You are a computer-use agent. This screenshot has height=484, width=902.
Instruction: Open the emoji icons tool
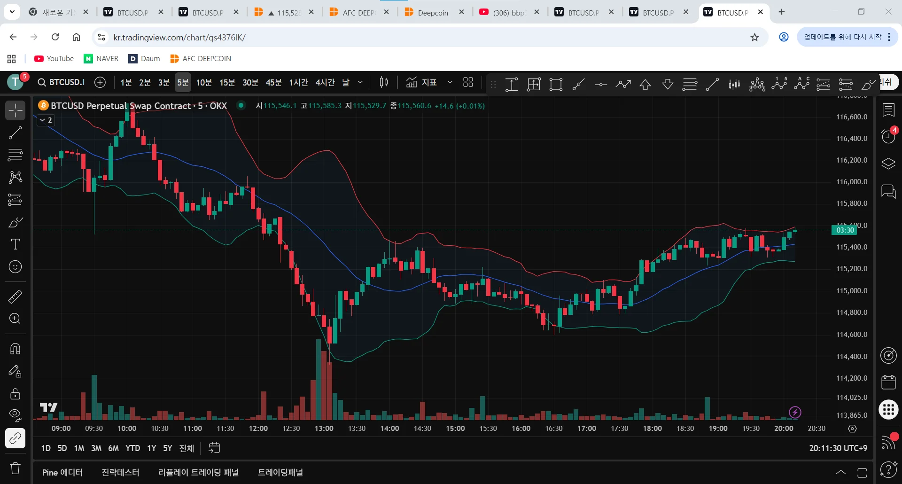pyautogui.click(x=16, y=267)
